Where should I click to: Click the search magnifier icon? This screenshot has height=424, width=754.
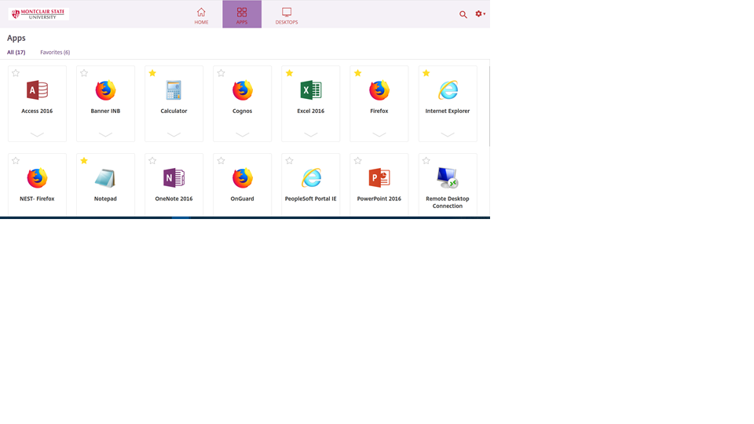coord(463,14)
